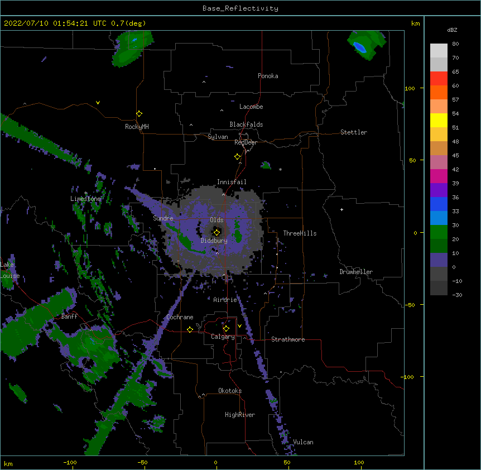Click the Drumheller city label
Viewport: 481px width, 470px height.
click(x=356, y=272)
